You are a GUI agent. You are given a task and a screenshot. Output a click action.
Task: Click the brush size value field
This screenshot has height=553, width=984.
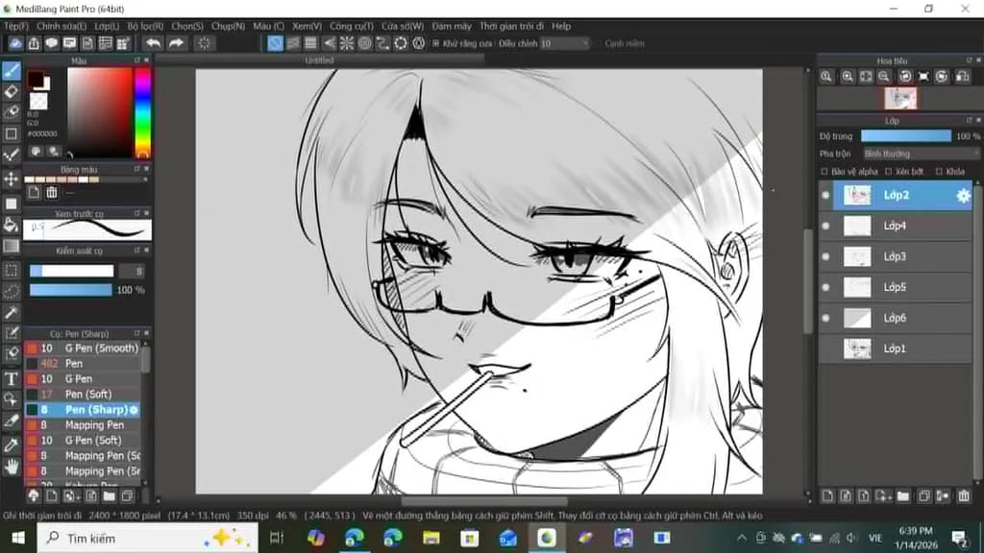(x=132, y=271)
